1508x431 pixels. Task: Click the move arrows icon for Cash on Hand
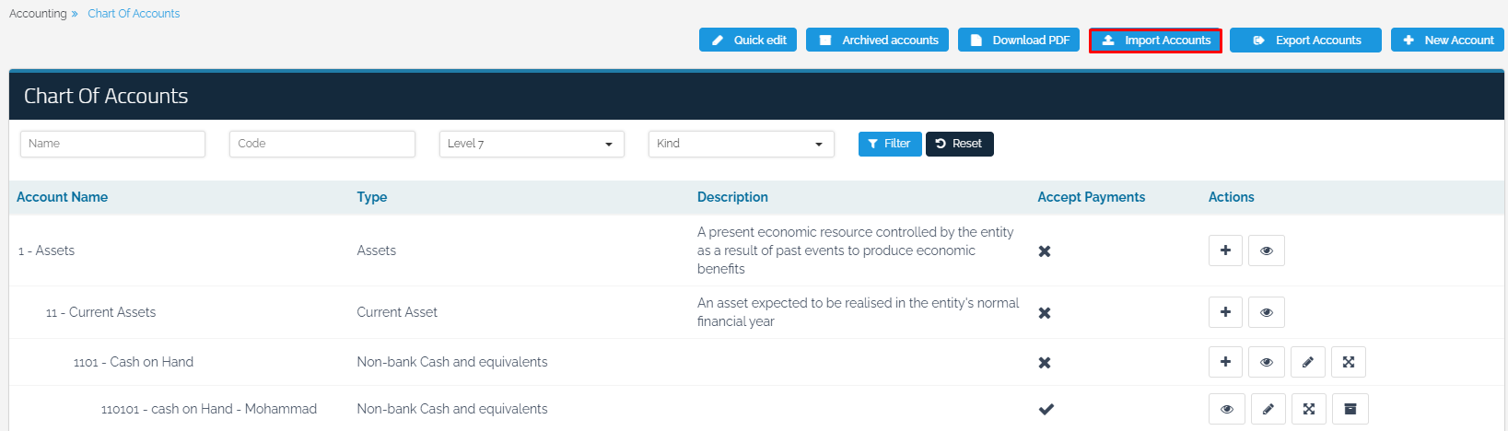click(x=1348, y=362)
